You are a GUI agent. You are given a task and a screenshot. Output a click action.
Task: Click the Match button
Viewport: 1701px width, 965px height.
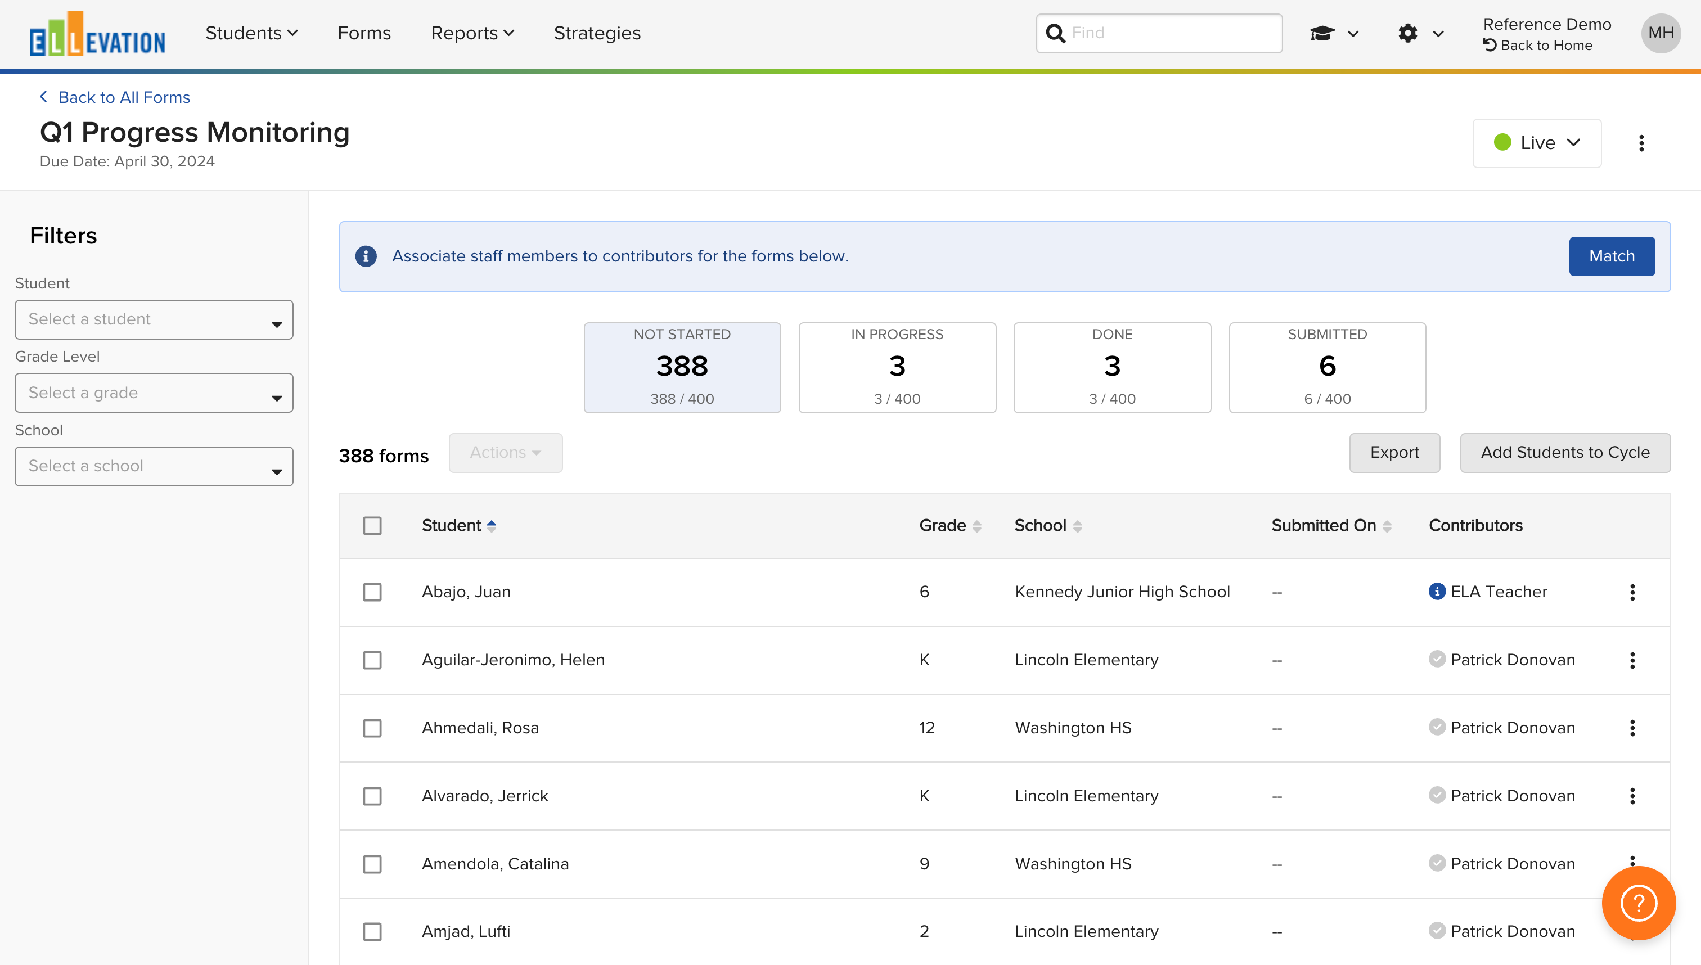1612,256
